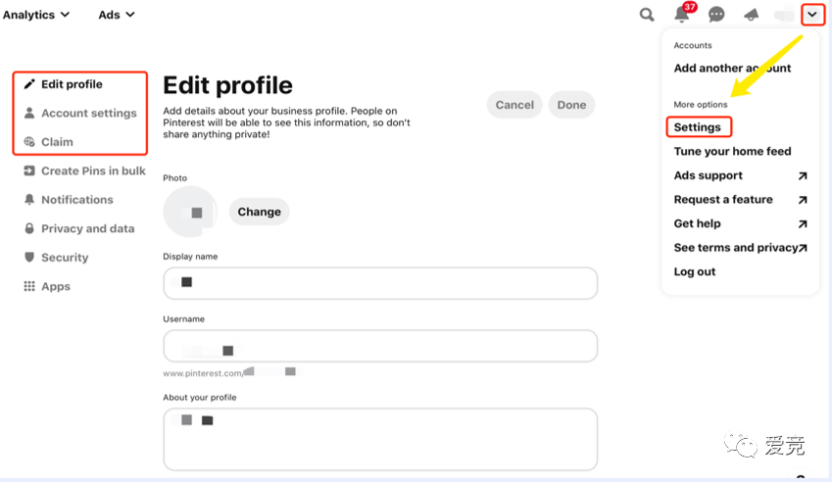Click the grid icon beside Apps
832x482 pixels.
coord(29,286)
